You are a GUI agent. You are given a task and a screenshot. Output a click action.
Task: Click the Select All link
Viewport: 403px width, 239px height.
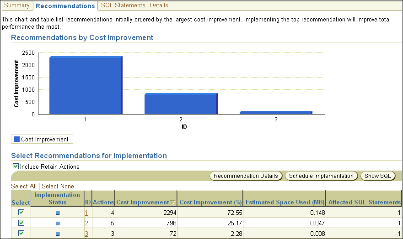point(24,186)
